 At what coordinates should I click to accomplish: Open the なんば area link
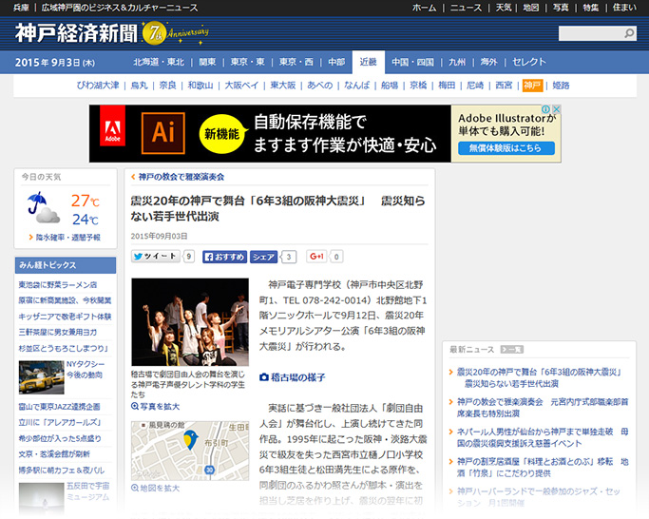356,86
